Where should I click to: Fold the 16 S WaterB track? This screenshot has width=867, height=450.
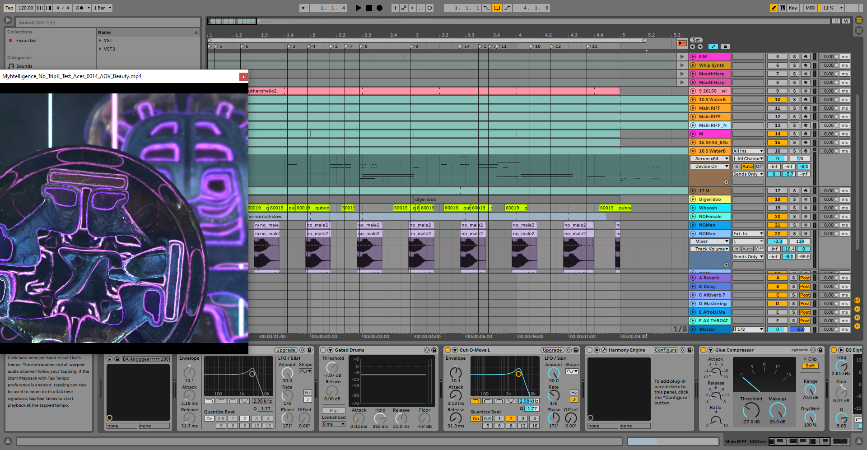pyautogui.click(x=693, y=151)
